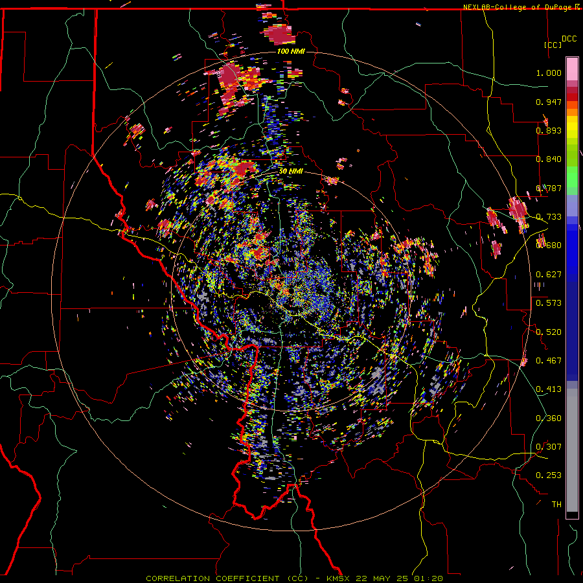The width and height of the screenshot is (583, 583).
Task: Select the 0.733 legend value
Action: coord(549,217)
